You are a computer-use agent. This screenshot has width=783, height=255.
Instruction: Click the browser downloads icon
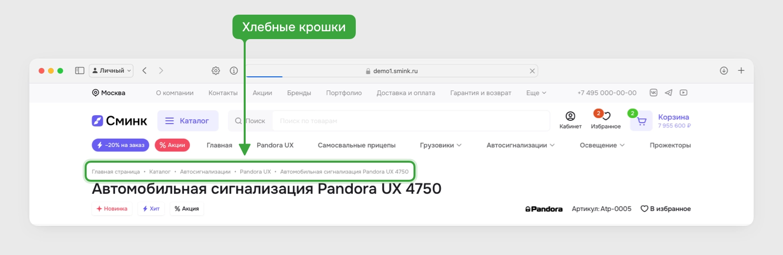coord(724,71)
